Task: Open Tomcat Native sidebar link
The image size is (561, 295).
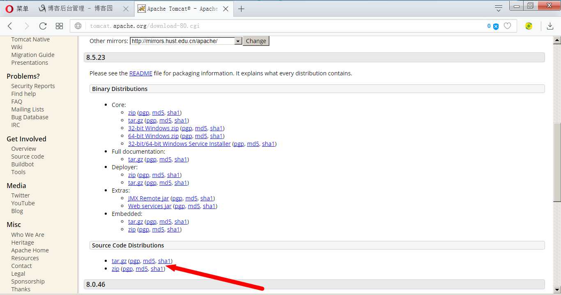Action: [x=30, y=39]
